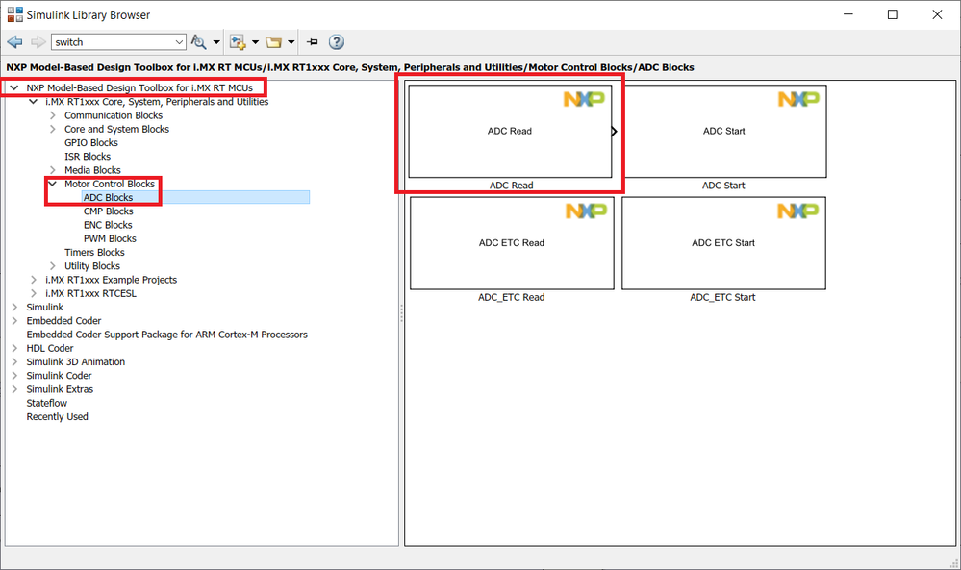Select PWM Blocks in tree
961x570 pixels.
pyautogui.click(x=110, y=238)
